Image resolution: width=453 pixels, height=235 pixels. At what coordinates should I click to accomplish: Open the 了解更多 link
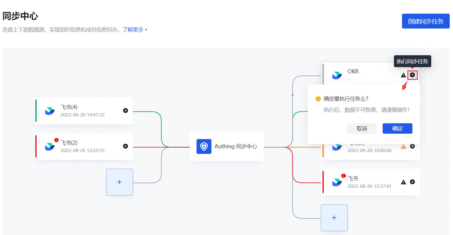coord(133,30)
